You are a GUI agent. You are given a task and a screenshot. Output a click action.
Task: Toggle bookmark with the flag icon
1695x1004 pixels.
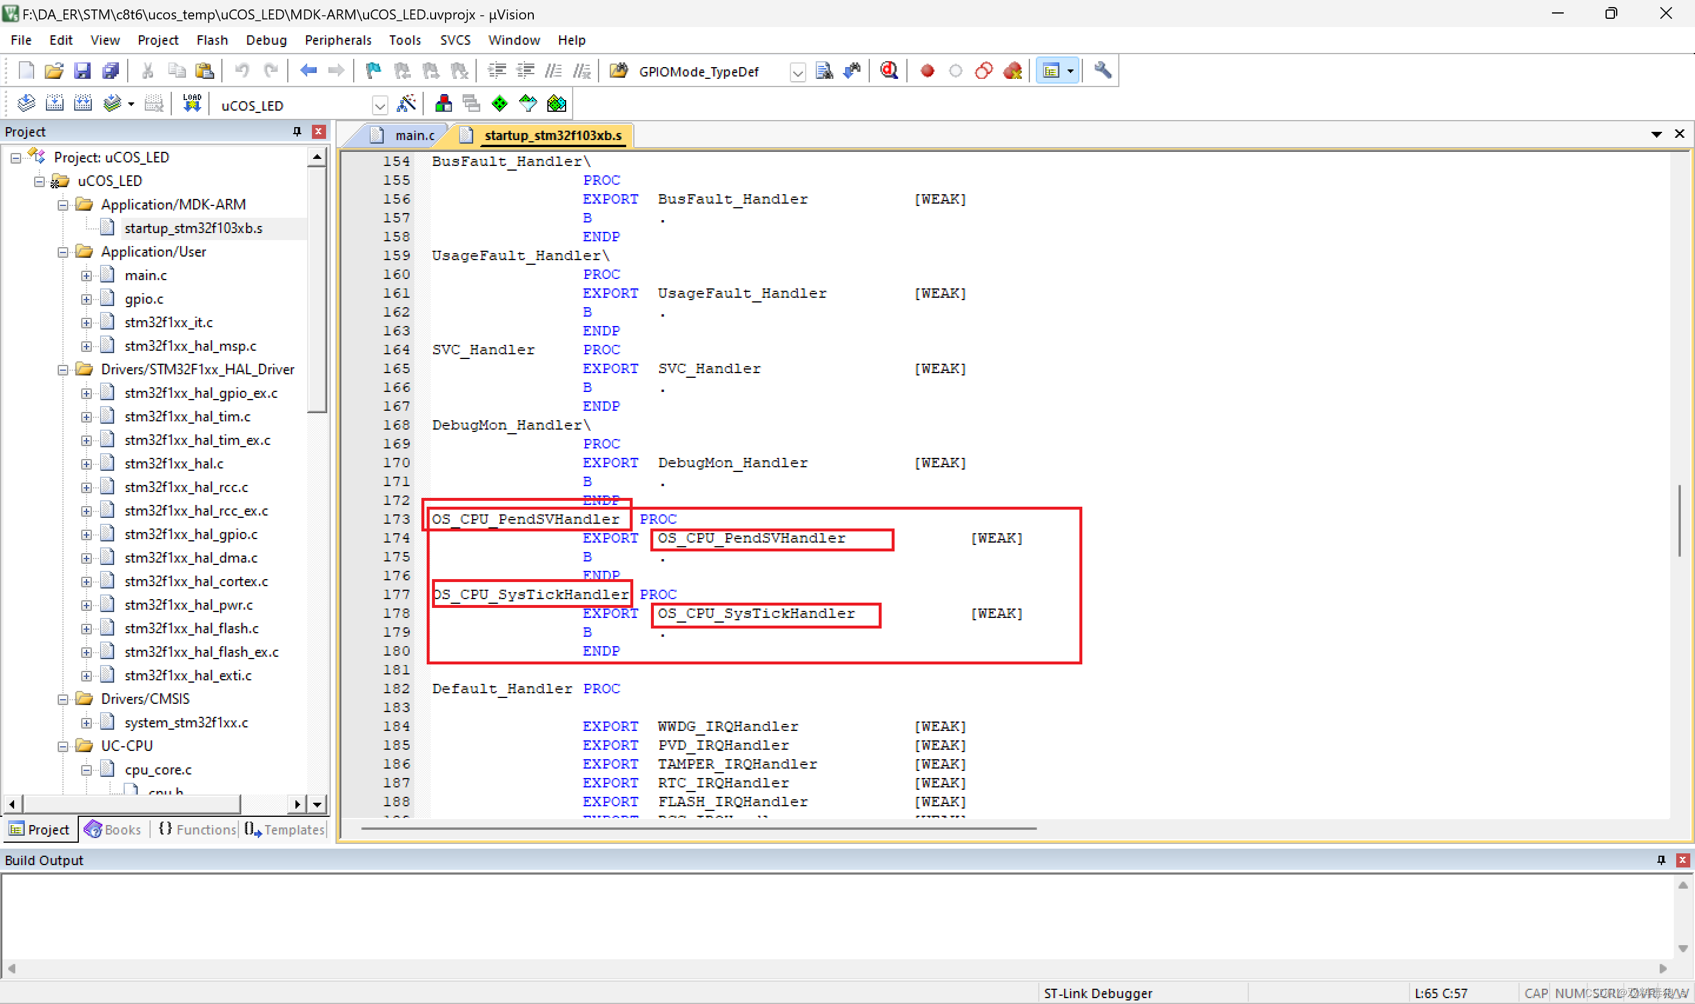[x=373, y=71]
